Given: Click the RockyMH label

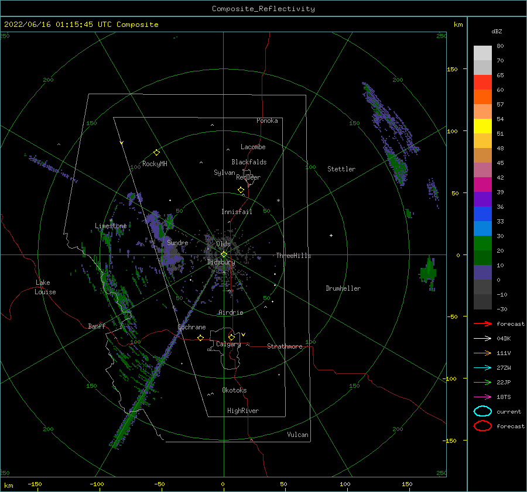Looking at the screenshot, I should (x=155, y=164).
